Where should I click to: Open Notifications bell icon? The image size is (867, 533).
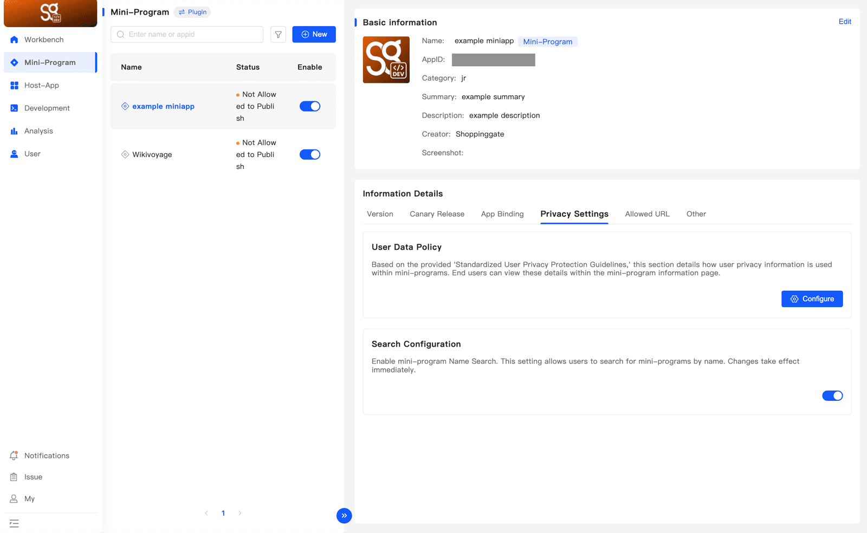pos(14,456)
